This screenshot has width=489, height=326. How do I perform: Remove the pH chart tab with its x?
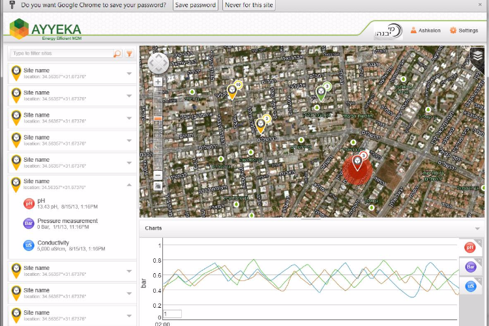point(480,242)
